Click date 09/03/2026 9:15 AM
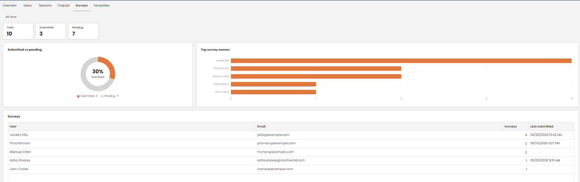Screen dimensions: 580x182 (545, 160)
